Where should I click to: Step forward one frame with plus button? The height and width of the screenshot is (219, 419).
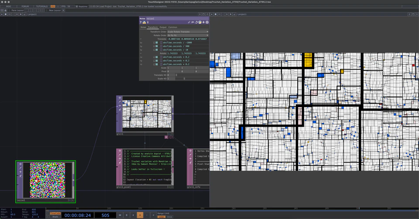coord(153,215)
